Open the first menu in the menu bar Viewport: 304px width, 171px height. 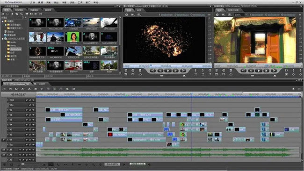(x=33, y=2)
